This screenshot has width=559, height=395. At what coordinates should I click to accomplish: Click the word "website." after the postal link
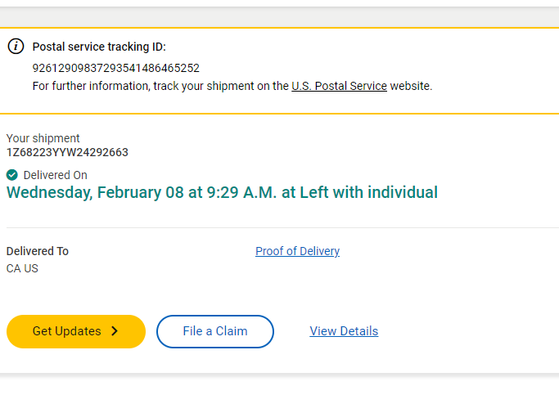tap(411, 86)
